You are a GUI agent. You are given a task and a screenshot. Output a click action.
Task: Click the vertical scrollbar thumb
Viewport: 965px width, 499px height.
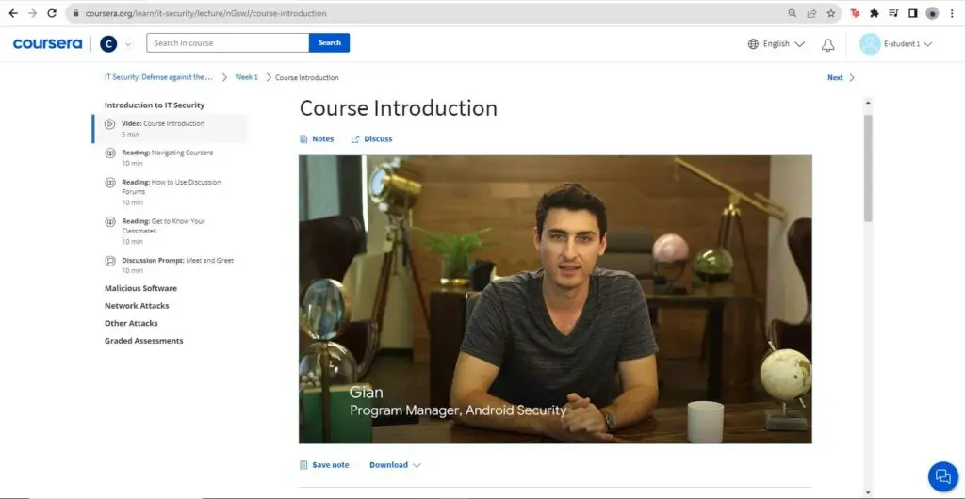click(868, 168)
